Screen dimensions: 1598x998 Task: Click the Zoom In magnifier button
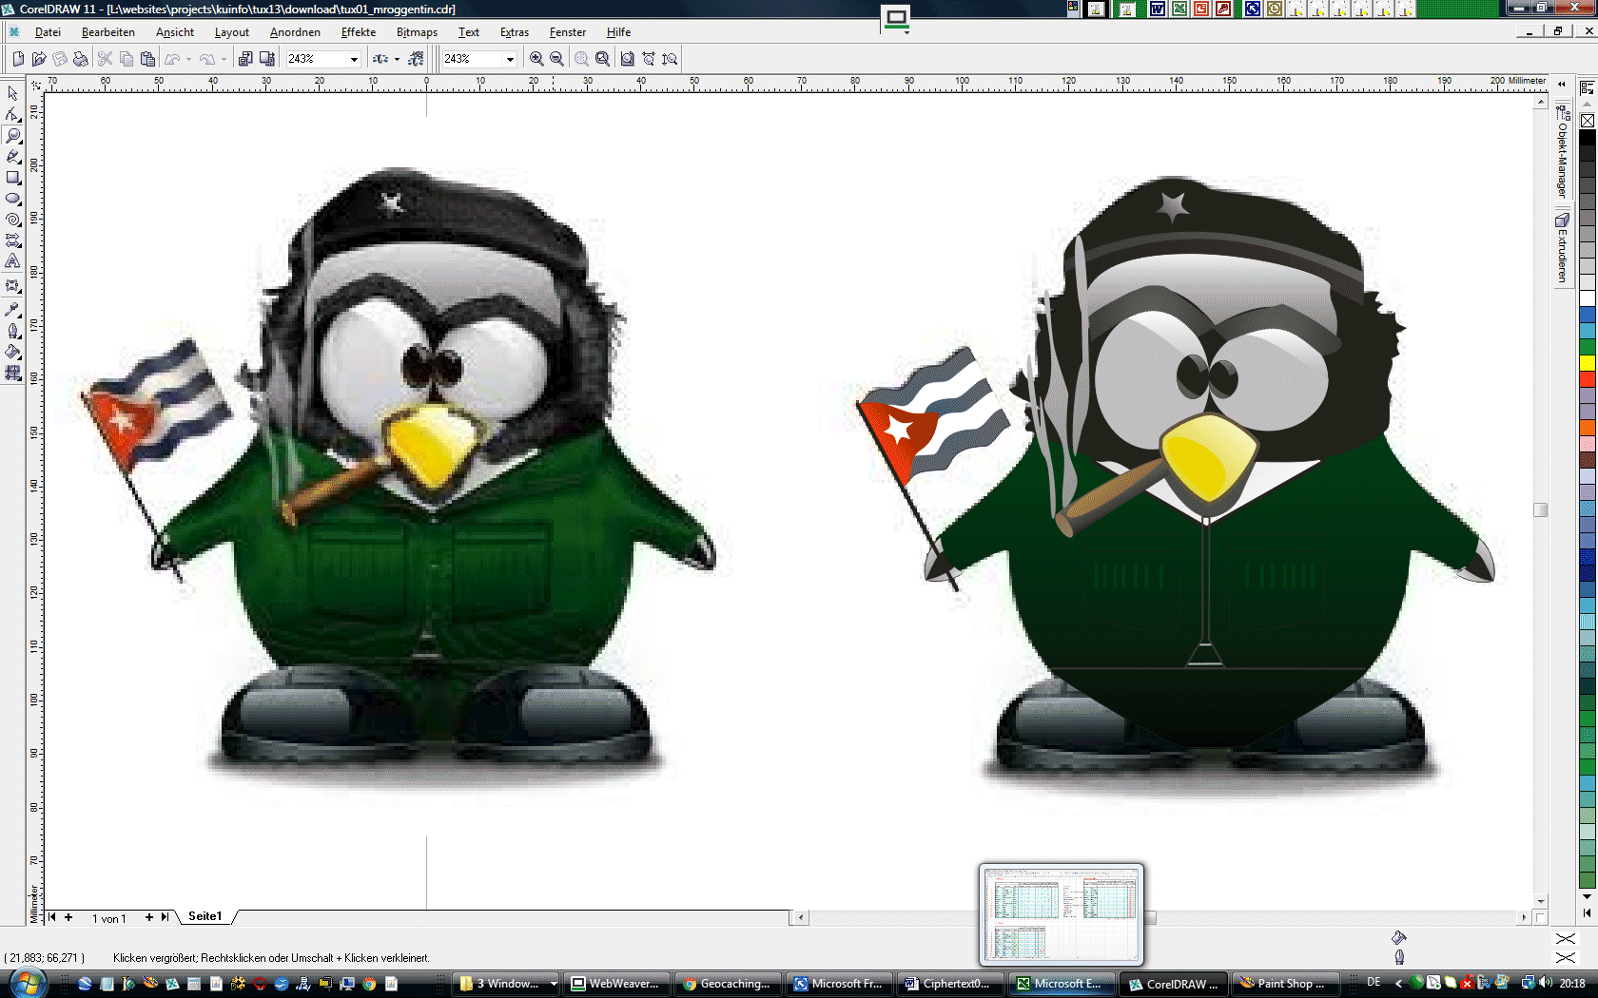coord(536,59)
